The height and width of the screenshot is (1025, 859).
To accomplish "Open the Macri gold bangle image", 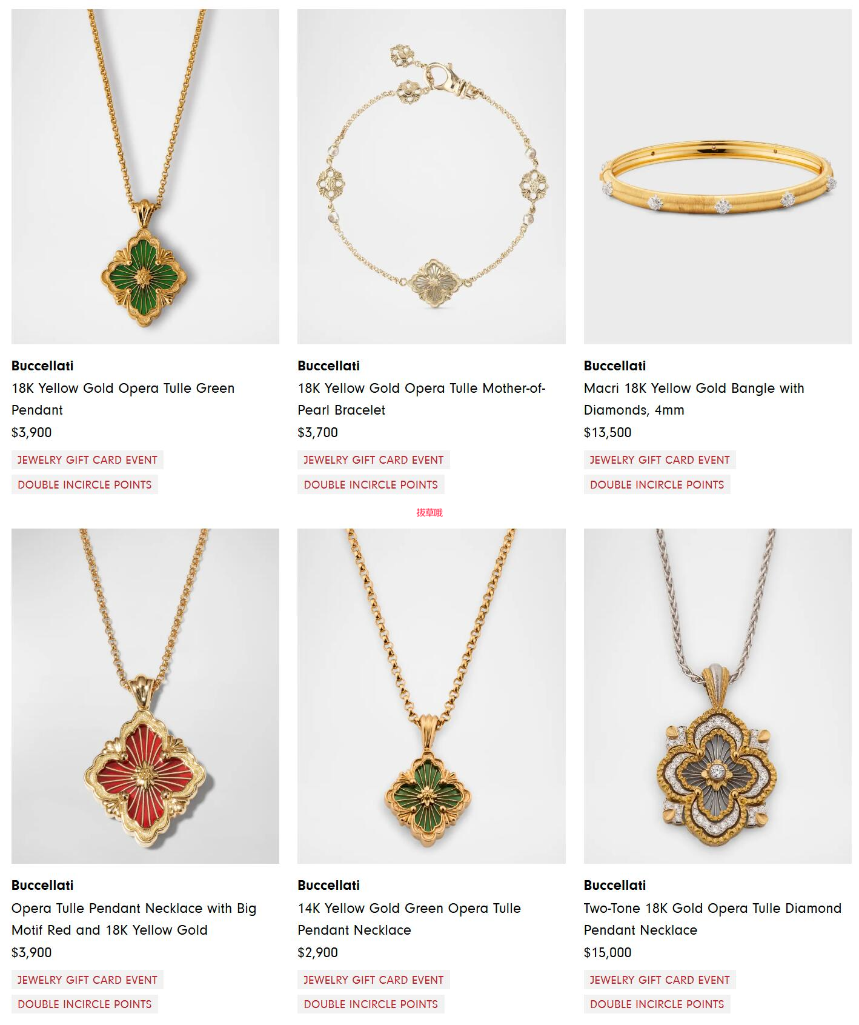I will click(x=717, y=176).
